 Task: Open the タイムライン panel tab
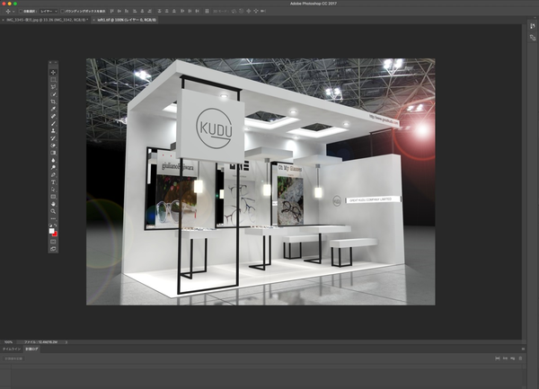tap(12, 349)
